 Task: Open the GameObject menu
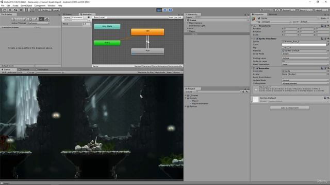[x=26, y=6]
